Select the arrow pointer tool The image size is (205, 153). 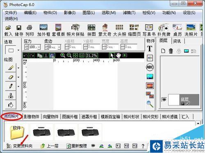(x=112, y=55)
